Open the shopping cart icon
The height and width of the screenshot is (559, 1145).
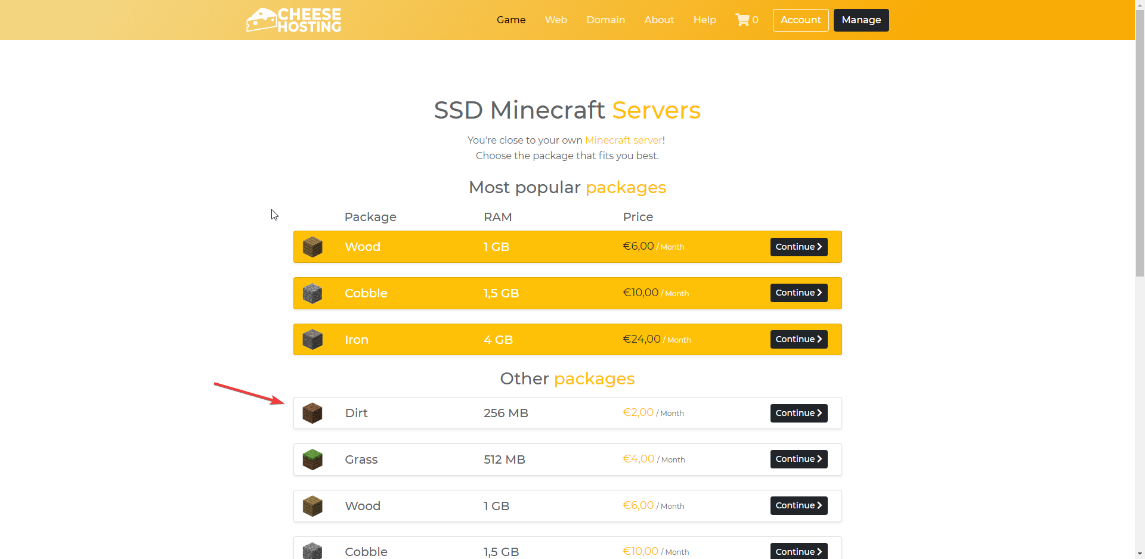tap(742, 20)
